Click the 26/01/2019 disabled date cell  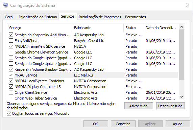click(x=160, y=92)
